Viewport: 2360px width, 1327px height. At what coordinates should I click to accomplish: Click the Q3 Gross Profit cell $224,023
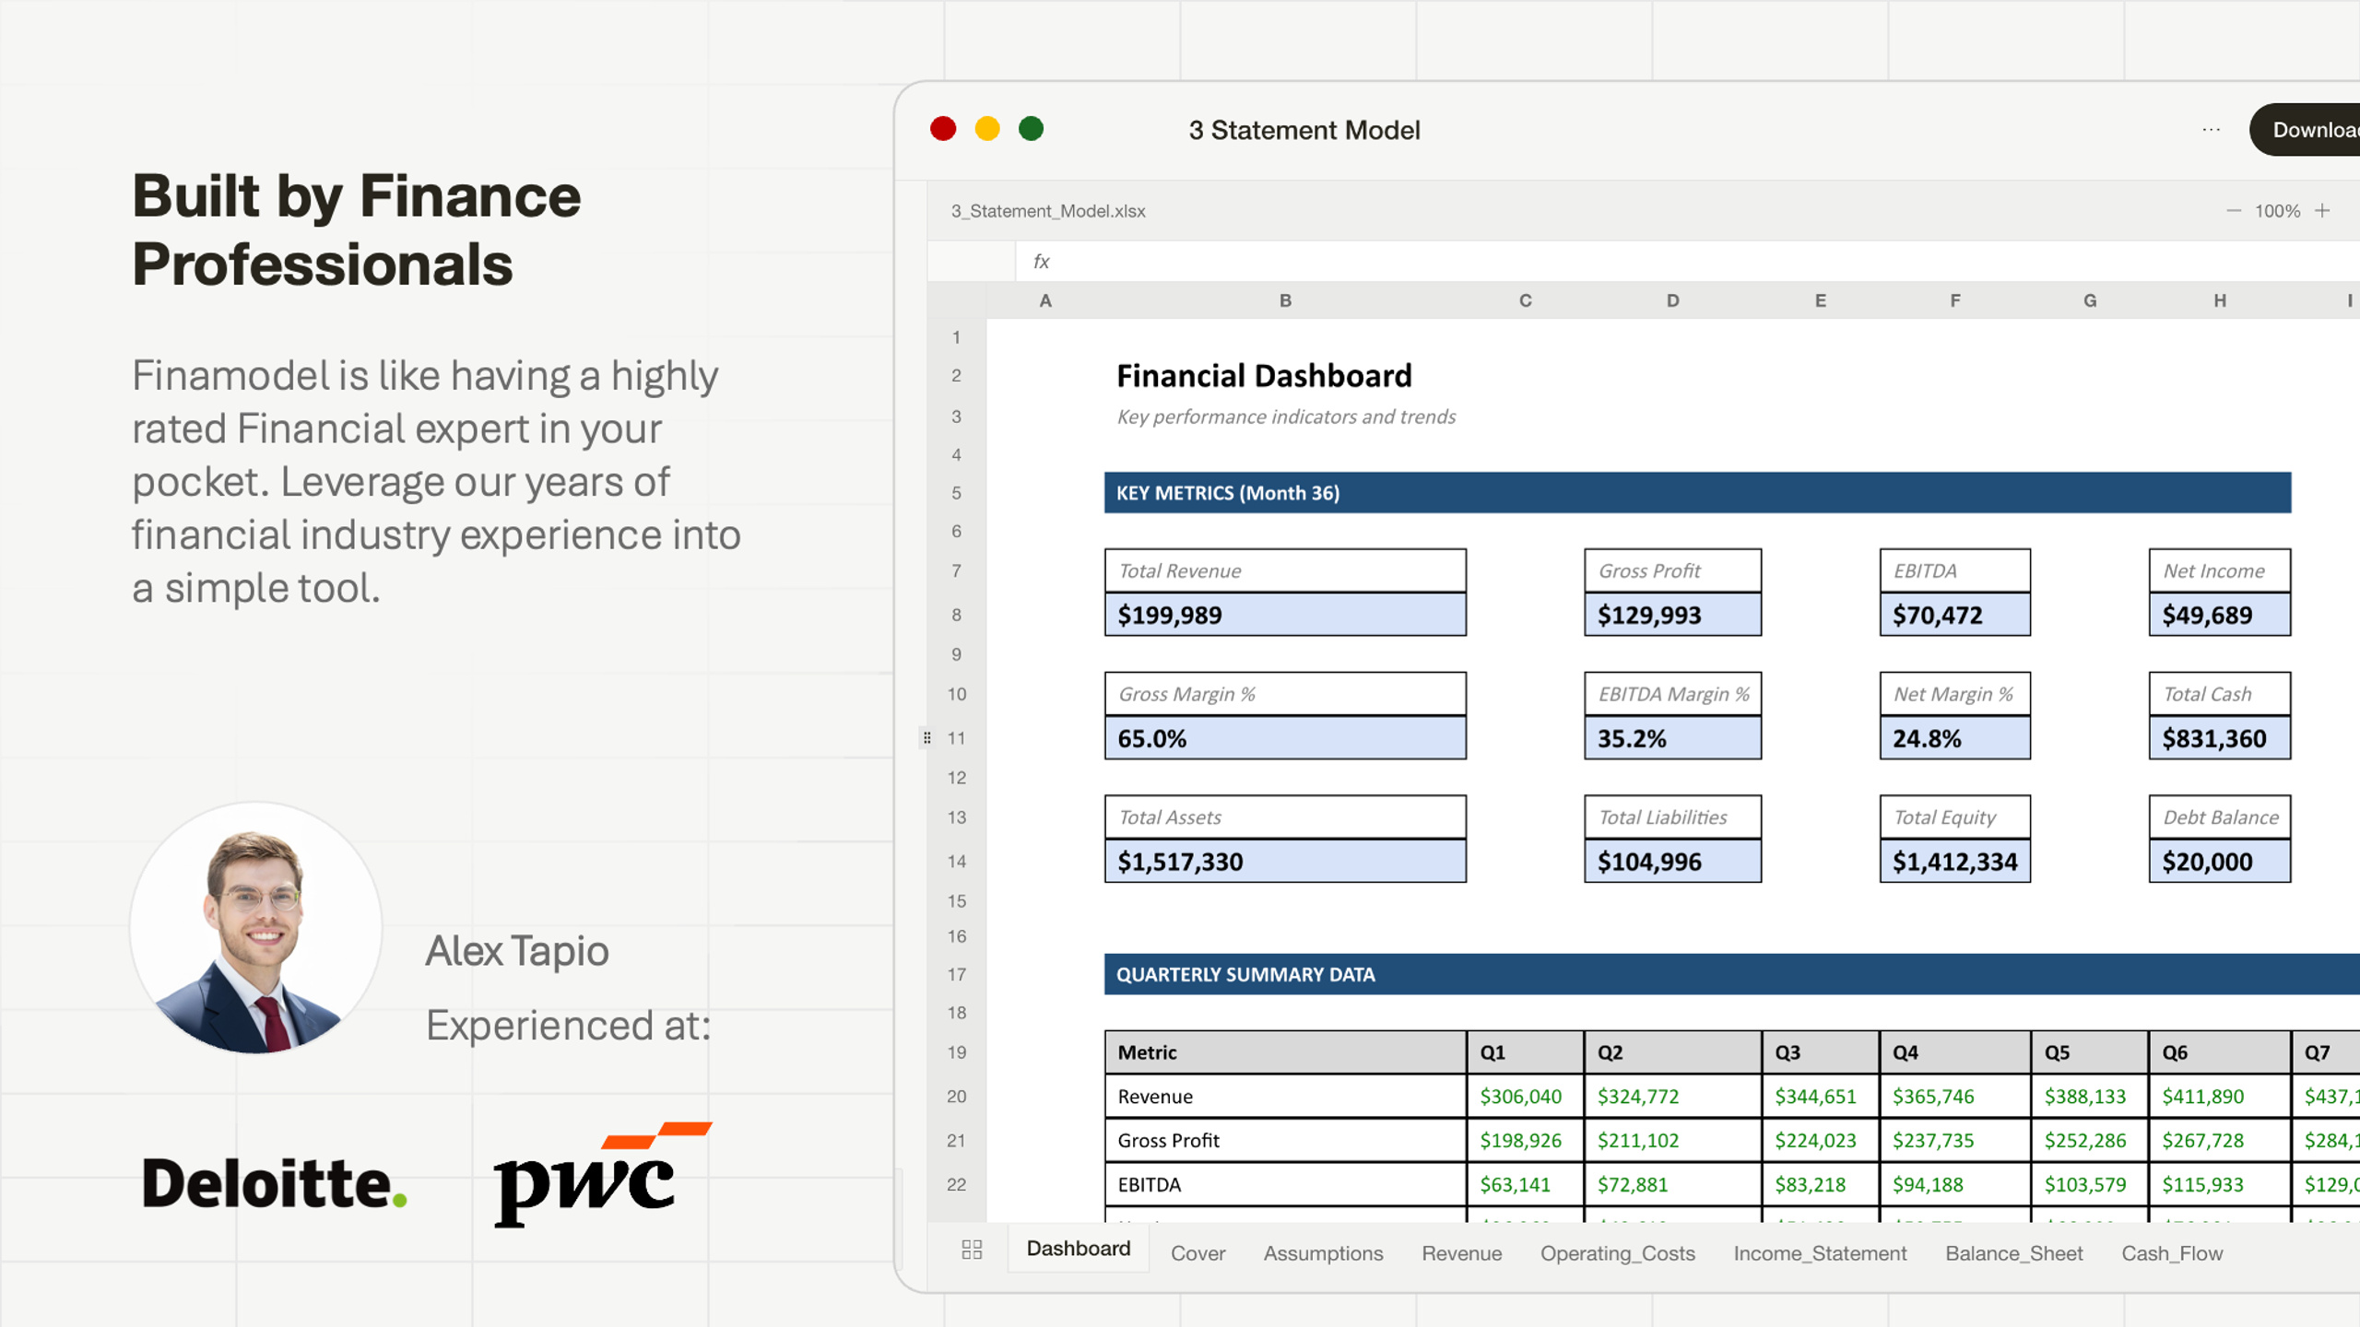click(x=1820, y=1141)
